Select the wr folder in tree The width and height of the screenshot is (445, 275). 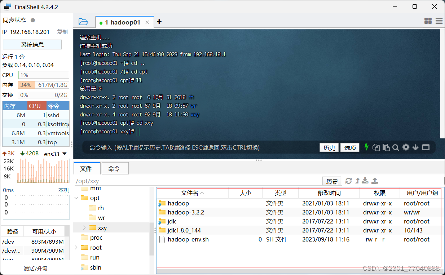coord(101,218)
